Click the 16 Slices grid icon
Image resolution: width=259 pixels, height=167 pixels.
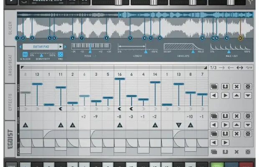click(x=25, y=54)
